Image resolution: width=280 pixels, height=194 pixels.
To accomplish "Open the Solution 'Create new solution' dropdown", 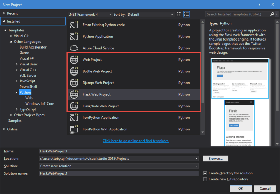I will [x=119, y=166].
